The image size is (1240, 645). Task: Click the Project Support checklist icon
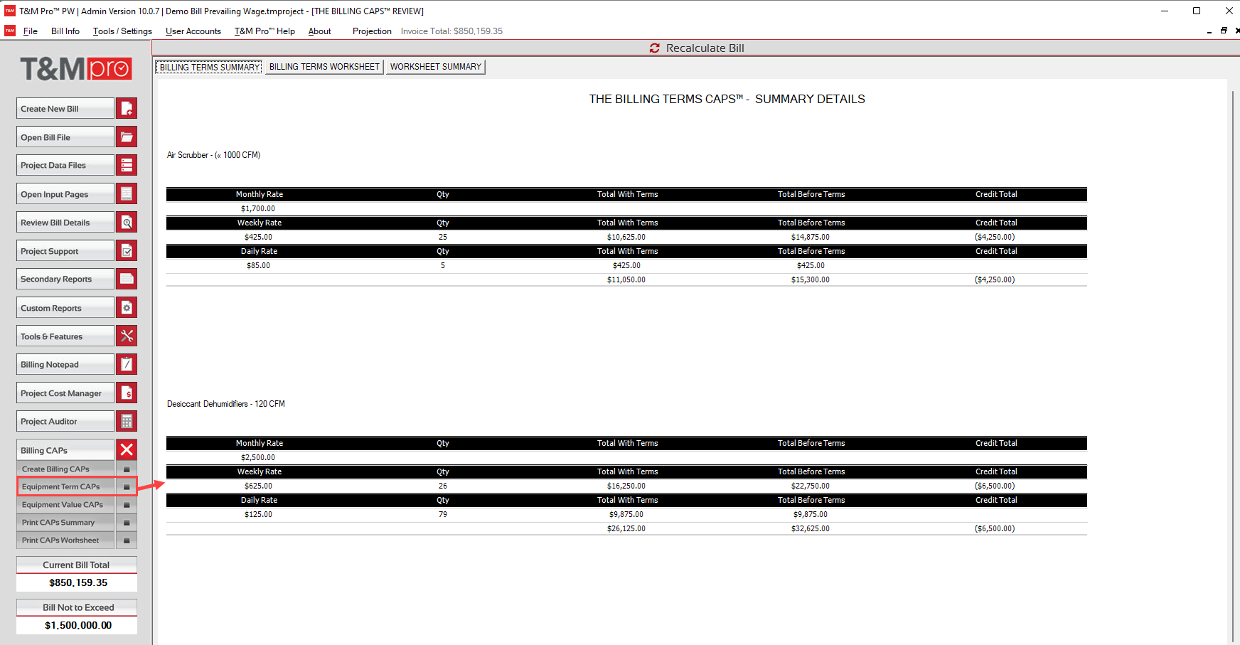point(127,250)
